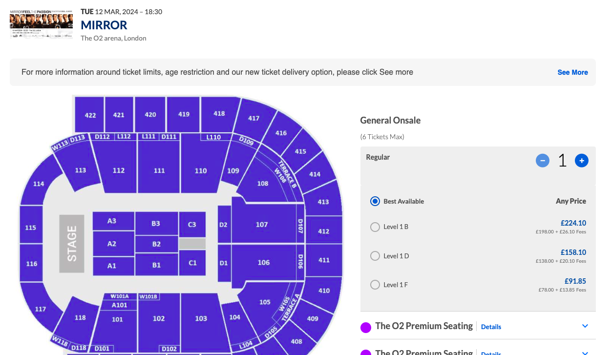The height and width of the screenshot is (355, 611).
Task: Decrease ticket quantity with the minus icon
Action: pyautogui.click(x=543, y=160)
